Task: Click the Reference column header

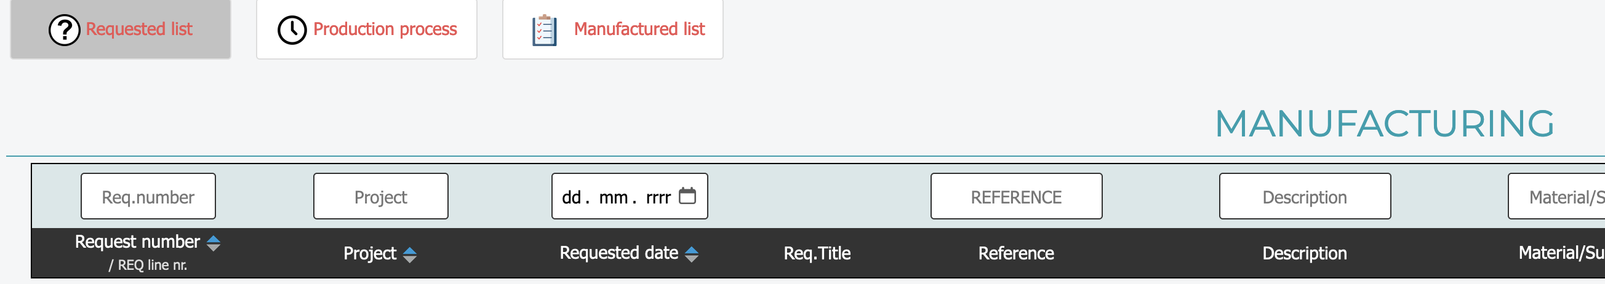Action: click(1015, 253)
